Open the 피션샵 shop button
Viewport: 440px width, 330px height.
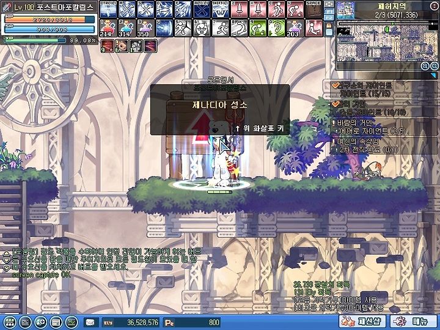click(x=362, y=322)
